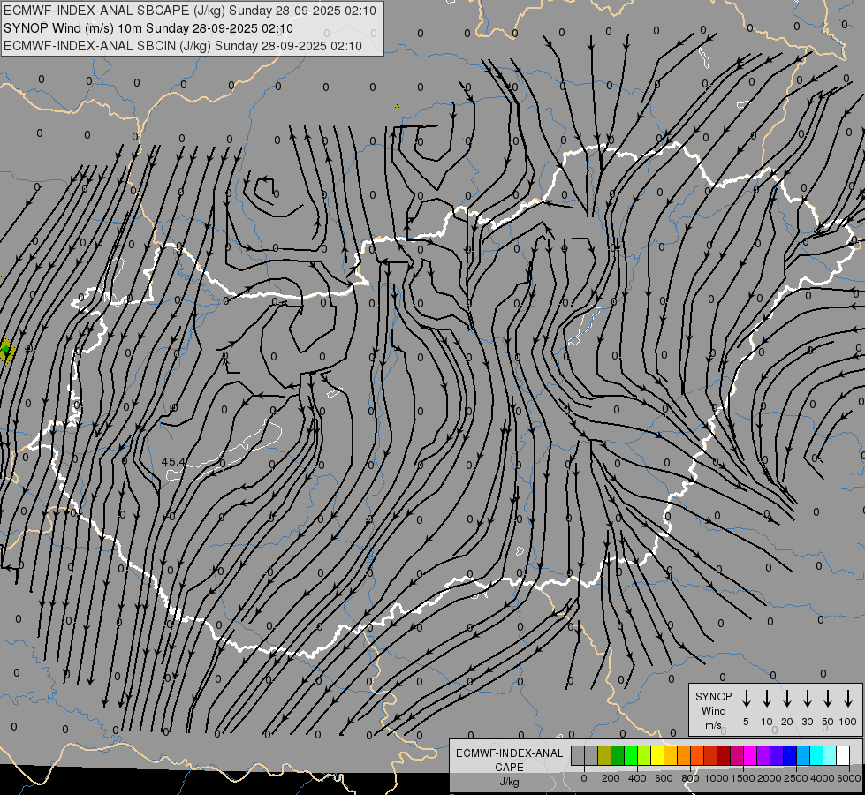Screen dimensions: 865x795
Task: Click the 2000 tick label in CAPE legend
Action: click(770, 778)
